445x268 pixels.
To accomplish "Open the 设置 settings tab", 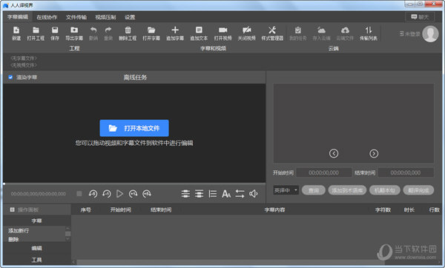I will [130, 17].
